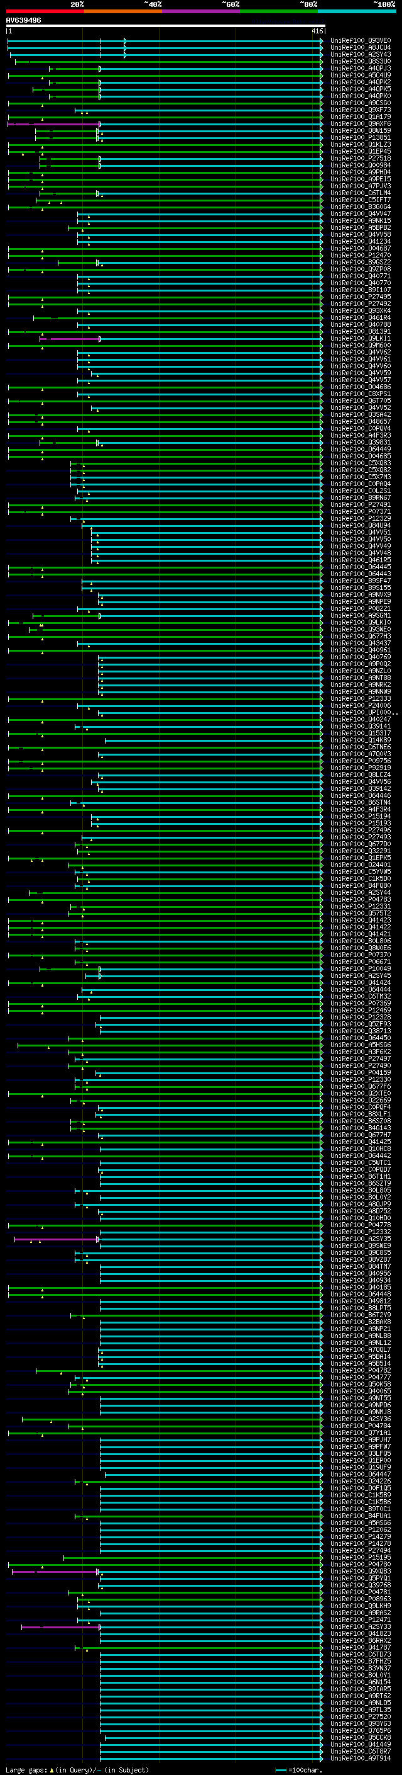Image resolution: width=402 pixels, height=1775 pixels.
Task: Select the query ID AV639496
Action: coord(23,20)
